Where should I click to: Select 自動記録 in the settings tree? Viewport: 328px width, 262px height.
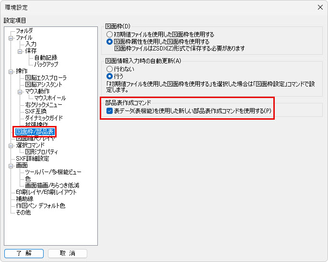(x=46, y=58)
